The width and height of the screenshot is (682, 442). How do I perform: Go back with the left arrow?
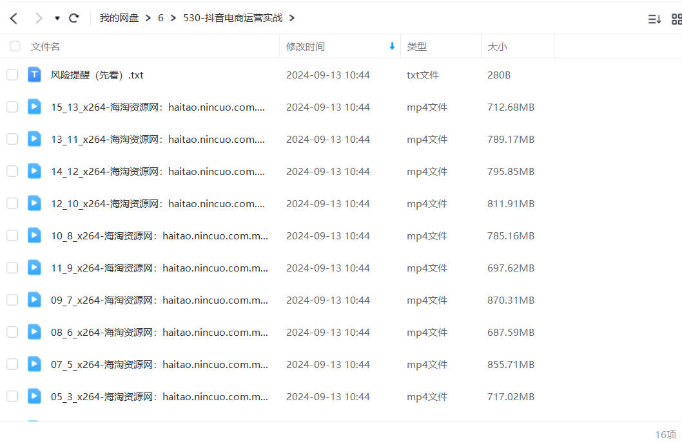tap(14, 18)
